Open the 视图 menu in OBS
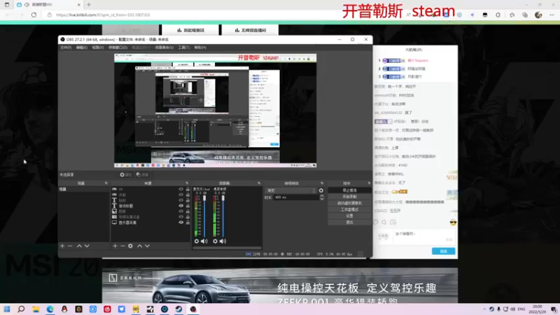 98,47
